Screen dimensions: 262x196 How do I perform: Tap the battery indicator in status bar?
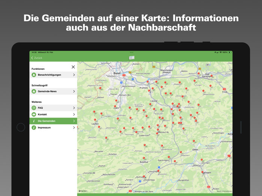click(230, 52)
